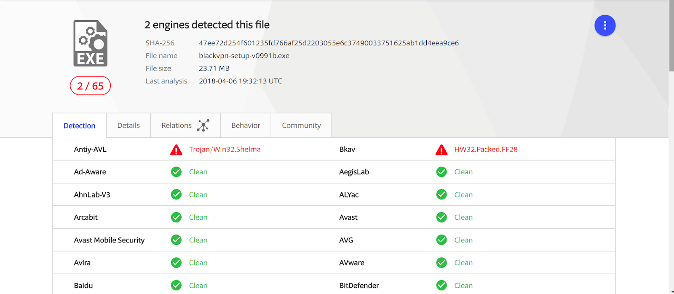Click the SHA-256 label
The image size is (674, 294).
pos(160,43)
